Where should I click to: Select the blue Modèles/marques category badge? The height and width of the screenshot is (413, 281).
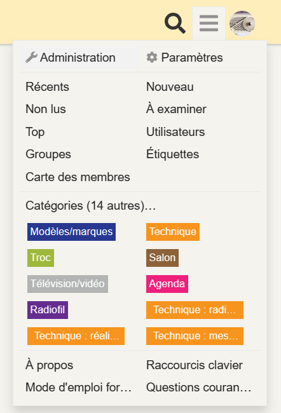[71, 232]
